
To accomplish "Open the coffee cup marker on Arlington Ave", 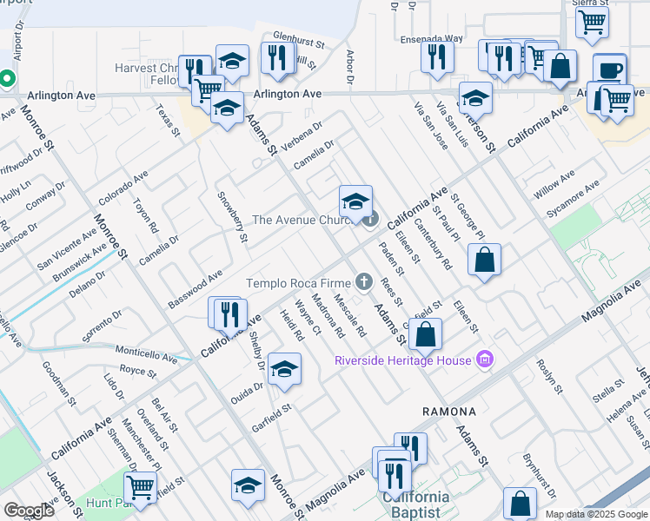I will click(610, 70).
